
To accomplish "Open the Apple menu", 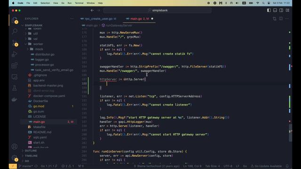I will [x=13, y=3].
